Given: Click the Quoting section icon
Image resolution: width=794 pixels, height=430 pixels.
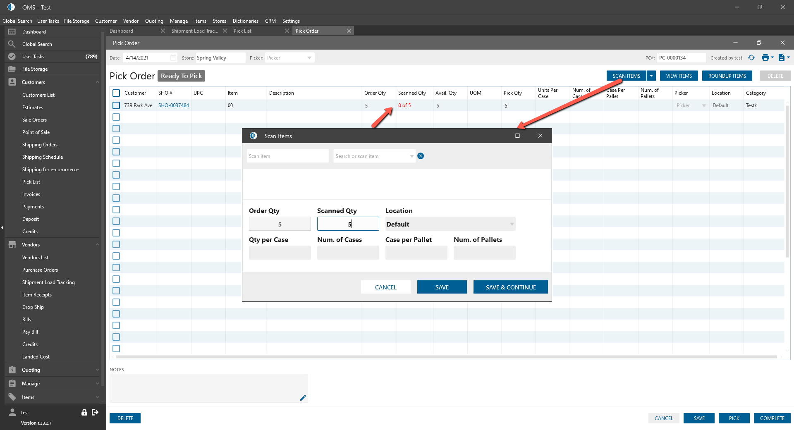Looking at the screenshot, I should (12, 370).
